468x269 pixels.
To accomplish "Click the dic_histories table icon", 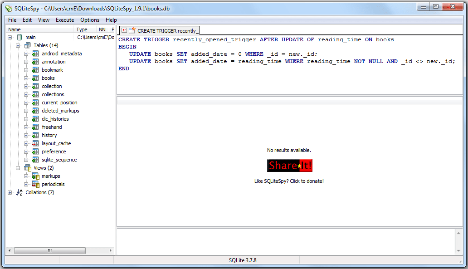I will tap(35, 119).
